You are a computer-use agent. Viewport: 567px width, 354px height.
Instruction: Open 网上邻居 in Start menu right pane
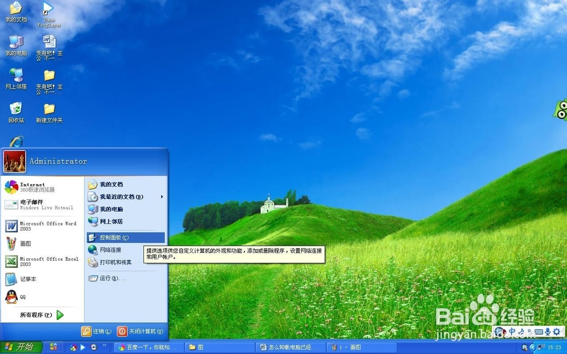[125, 221]
